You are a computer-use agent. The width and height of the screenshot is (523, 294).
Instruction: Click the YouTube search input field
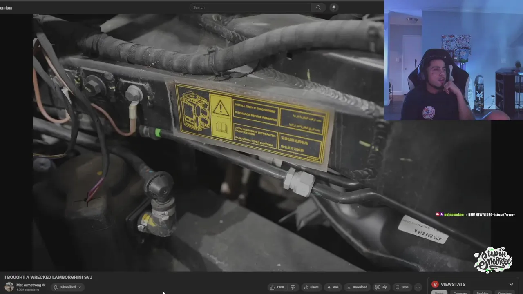pos(250,7)
